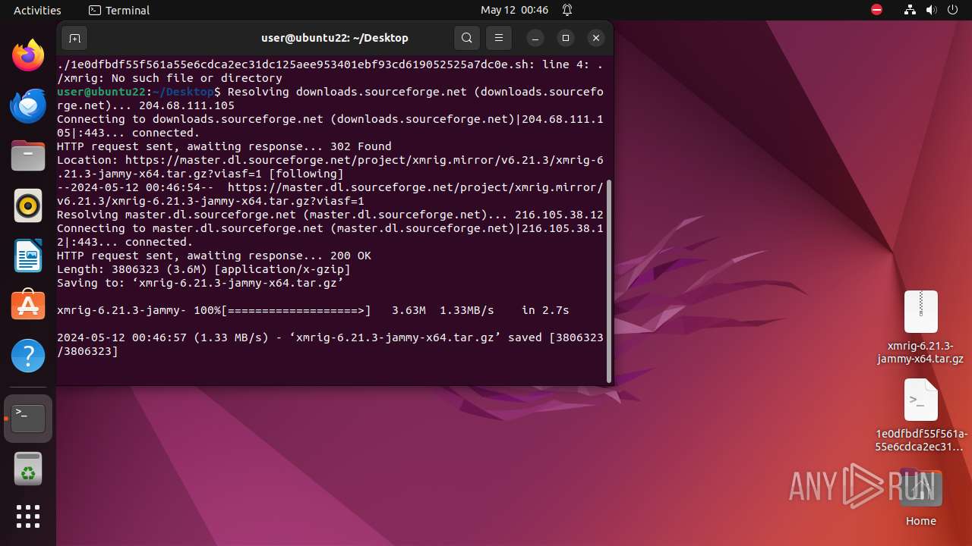972x546 pixels.
Task: Open Thunderbird mail from the dock
Action: 28,105
